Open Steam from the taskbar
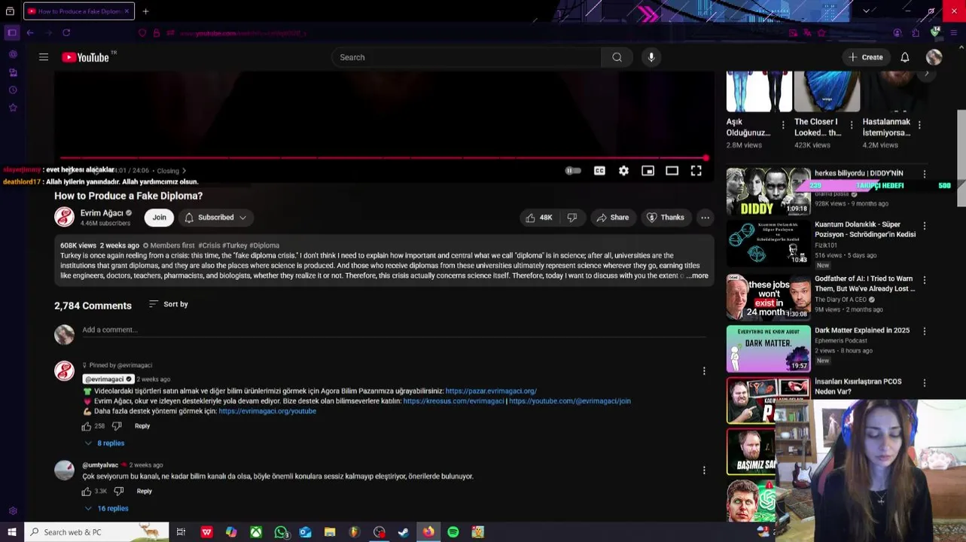 [404, 532]
